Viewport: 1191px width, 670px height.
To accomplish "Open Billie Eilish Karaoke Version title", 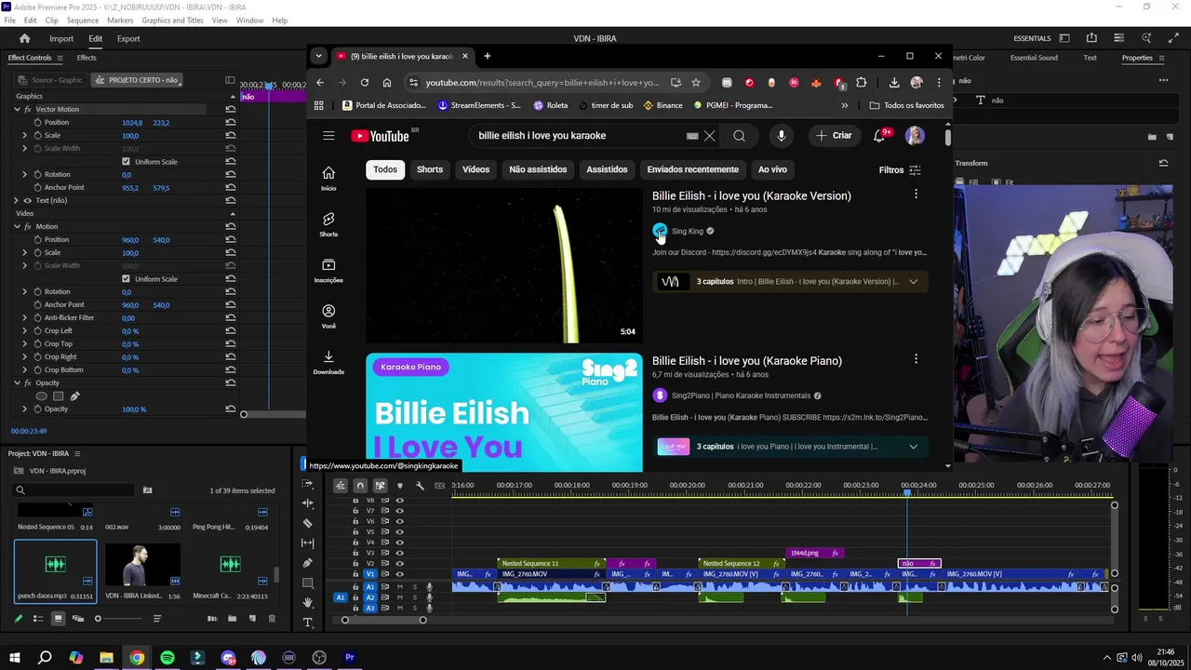I will (x=752, y=195).
